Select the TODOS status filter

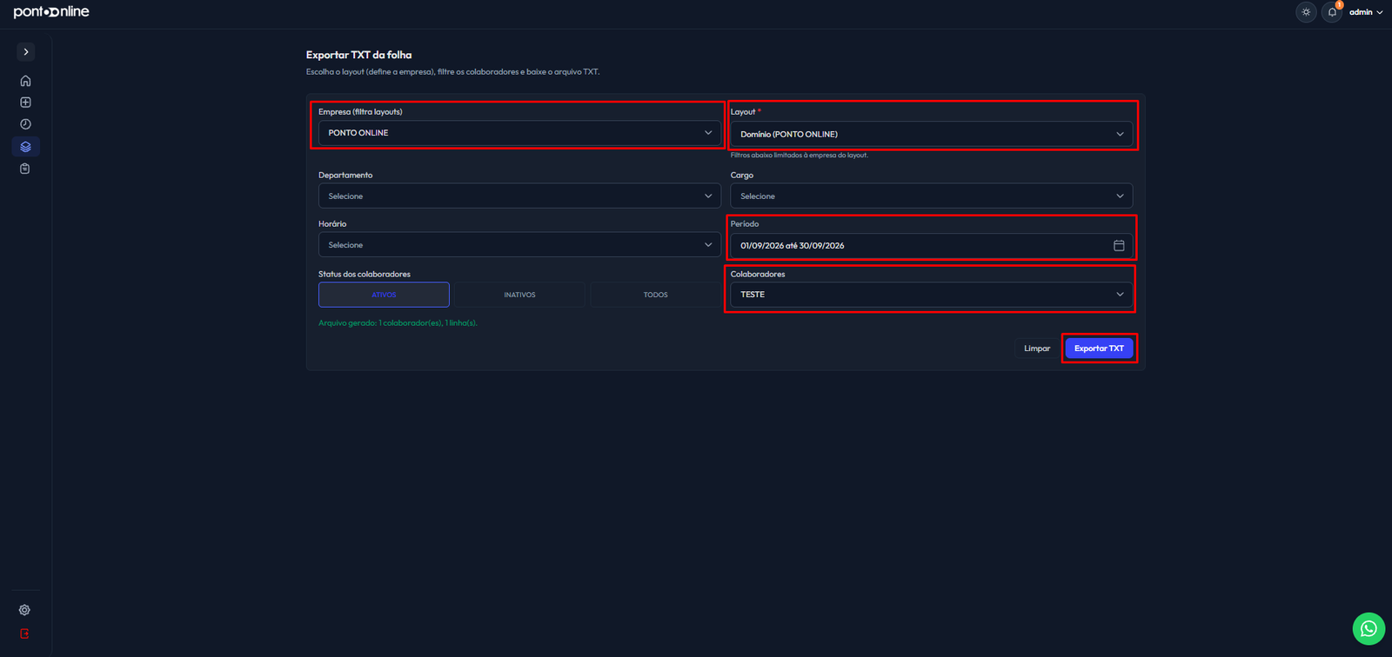(x=655, y=295)
